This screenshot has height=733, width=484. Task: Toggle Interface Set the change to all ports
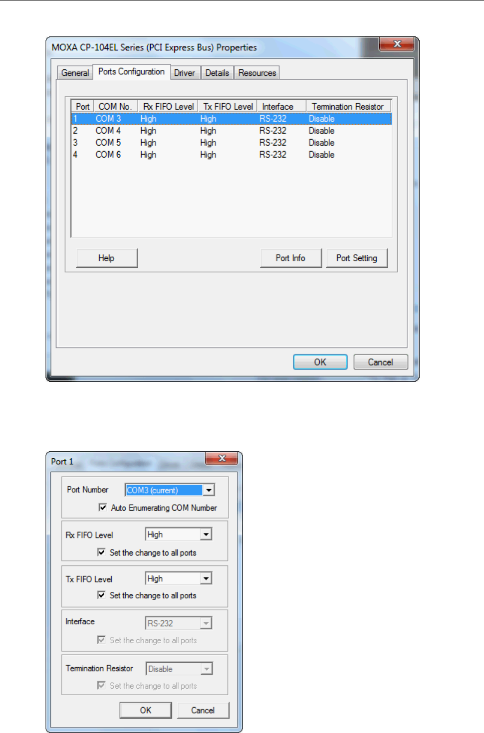coord(101,640)
